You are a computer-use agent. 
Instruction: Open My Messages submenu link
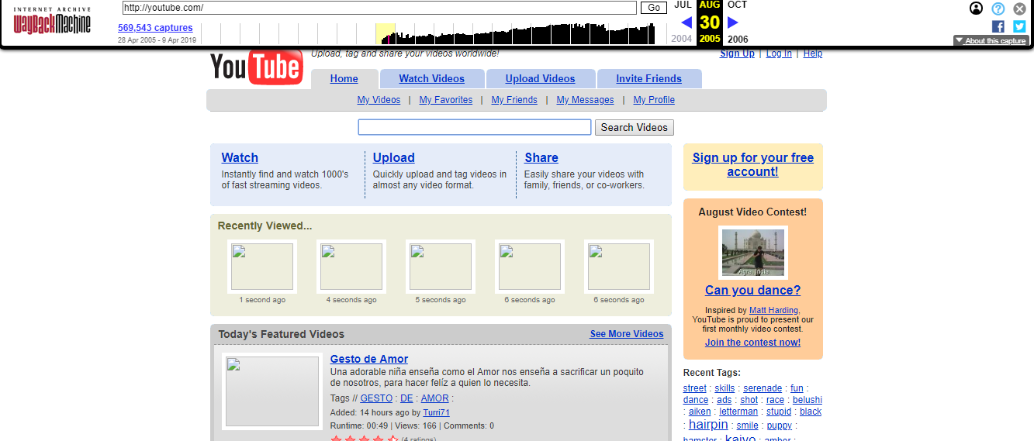(x=585, y=100)
